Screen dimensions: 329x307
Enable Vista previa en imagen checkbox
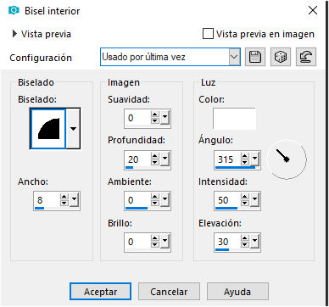[x=208, y=34]
